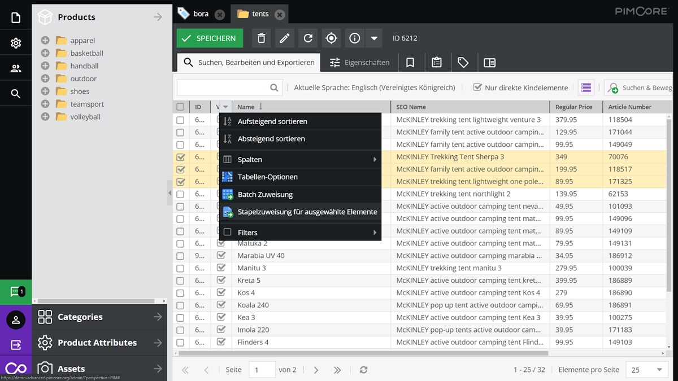Switch to the Eigenschaften tab
This screenshot has width=678, height=381.
(x=360, y=63)
